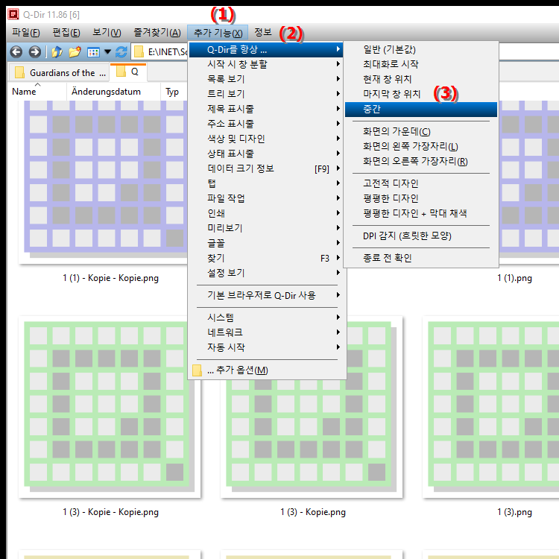Click the folder-up navigation icon
The height and width of the screenshot is (559, 559).
[x=57, y=52]
